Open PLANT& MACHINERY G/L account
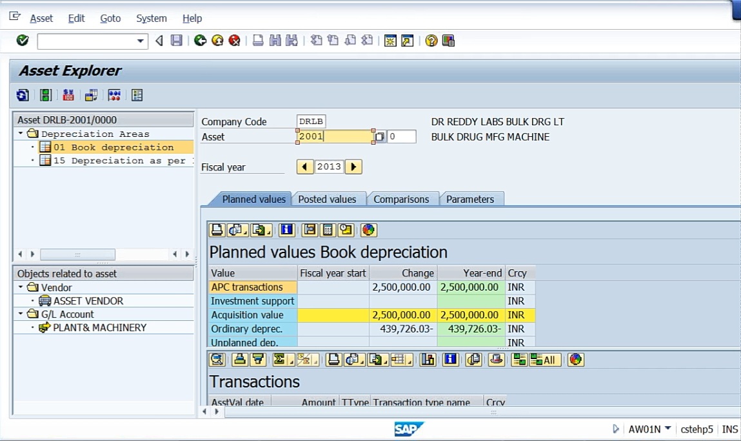 point(99,327)
